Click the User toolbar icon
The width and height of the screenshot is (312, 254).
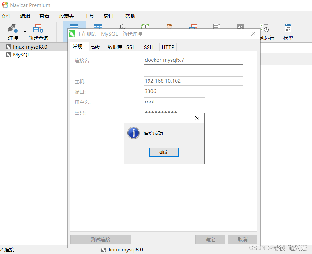click(x=169, y=26)
